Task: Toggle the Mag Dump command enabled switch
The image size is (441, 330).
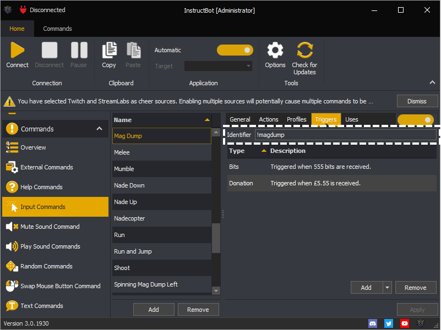Action: coord(416,120)
